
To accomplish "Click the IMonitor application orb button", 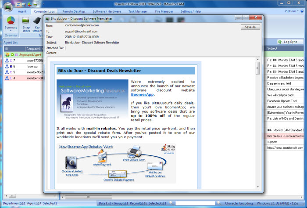I will click(6, 5).
